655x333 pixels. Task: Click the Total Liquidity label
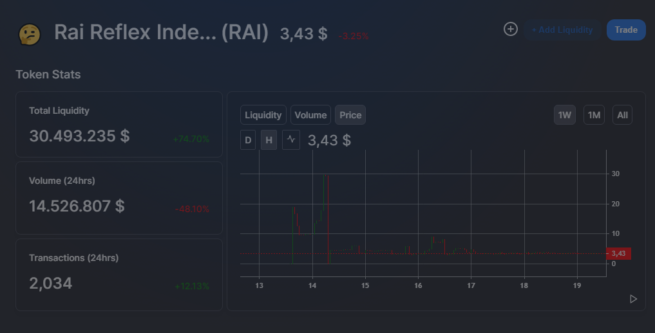click(59, 111)
